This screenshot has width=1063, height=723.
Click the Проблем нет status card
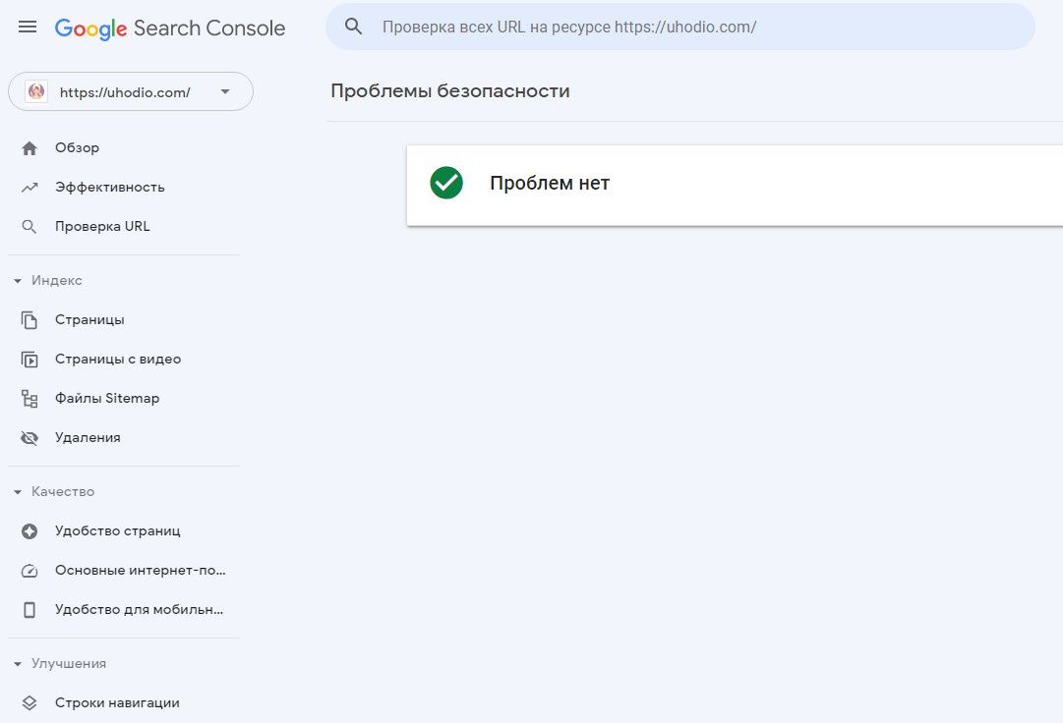734,184
